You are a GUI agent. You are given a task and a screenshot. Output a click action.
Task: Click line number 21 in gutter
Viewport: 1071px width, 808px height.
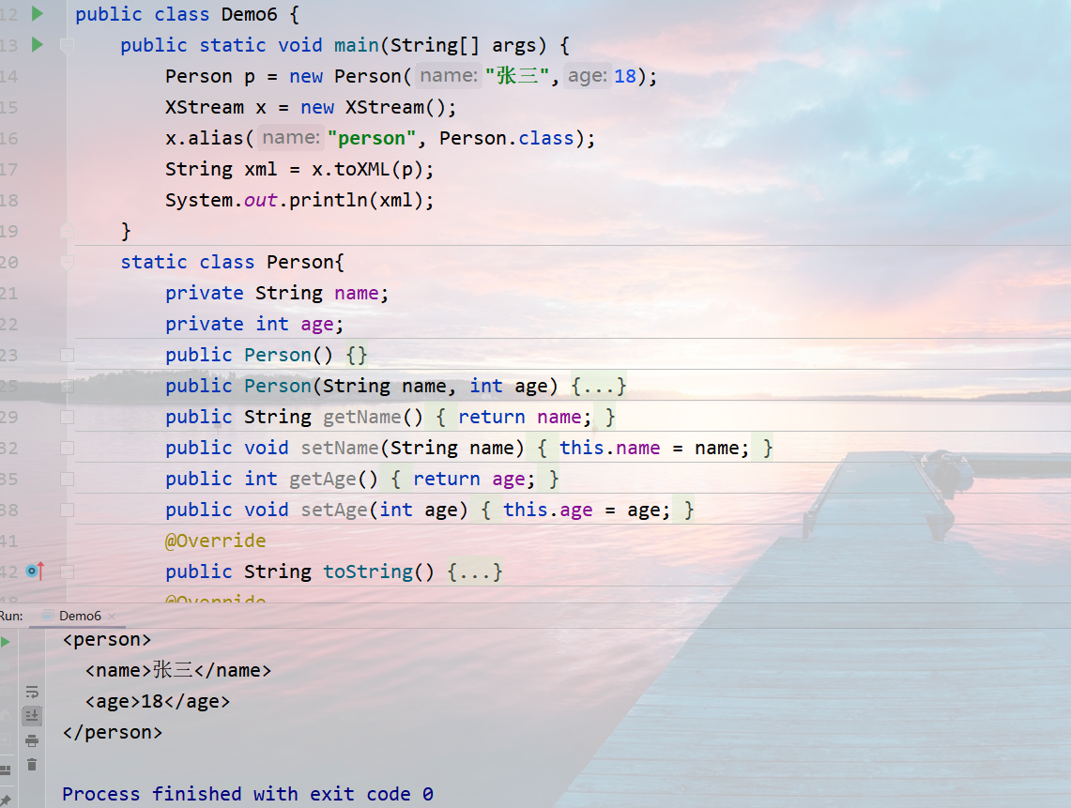(x=8, y=294)
